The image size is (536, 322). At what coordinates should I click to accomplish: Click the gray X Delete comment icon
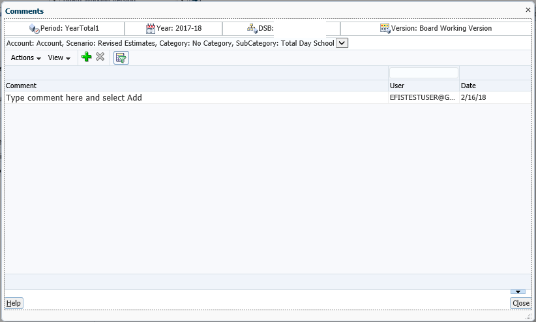point(100,57)
